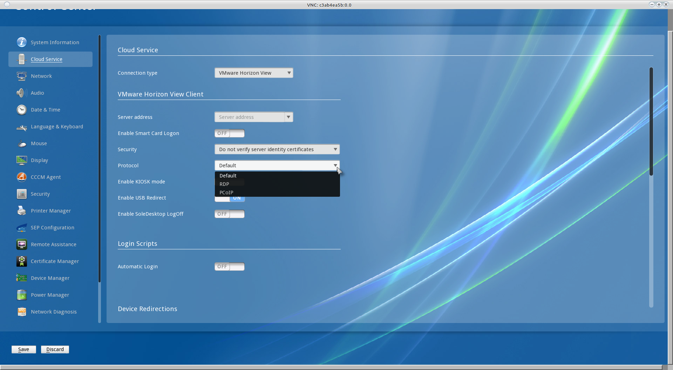
Task: Click the Server address input field
Action: tap(250, 117)
